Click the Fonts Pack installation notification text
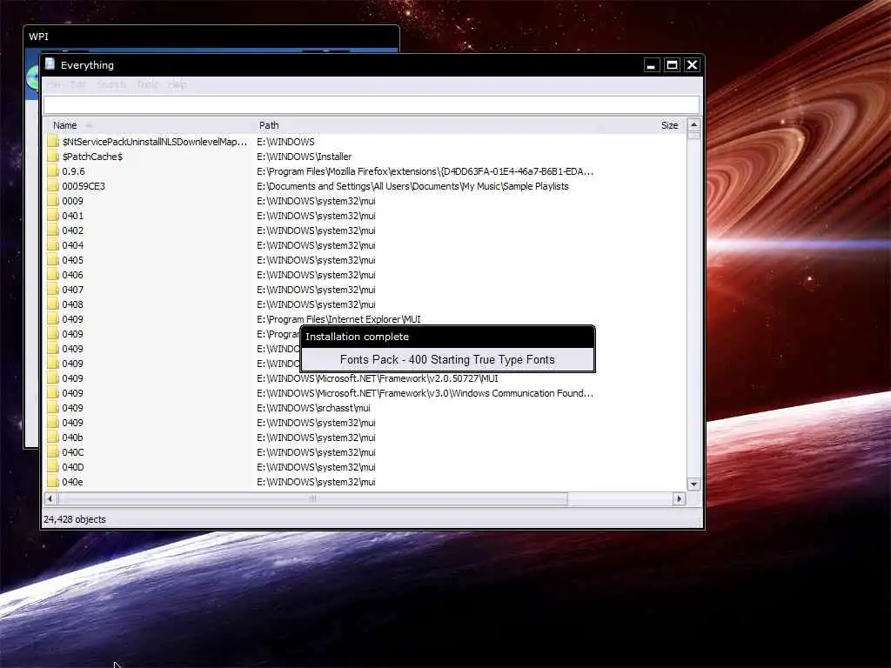This screenshot has width=891, height=668. pyautogui.click(x=447, y=359)
